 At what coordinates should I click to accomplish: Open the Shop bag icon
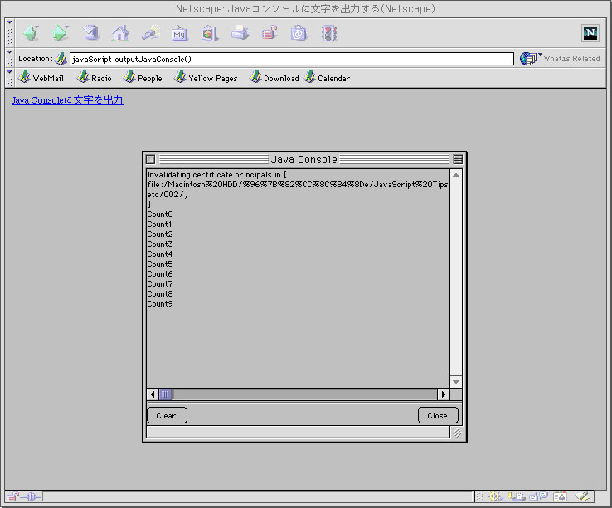click(x=299, y=33)
